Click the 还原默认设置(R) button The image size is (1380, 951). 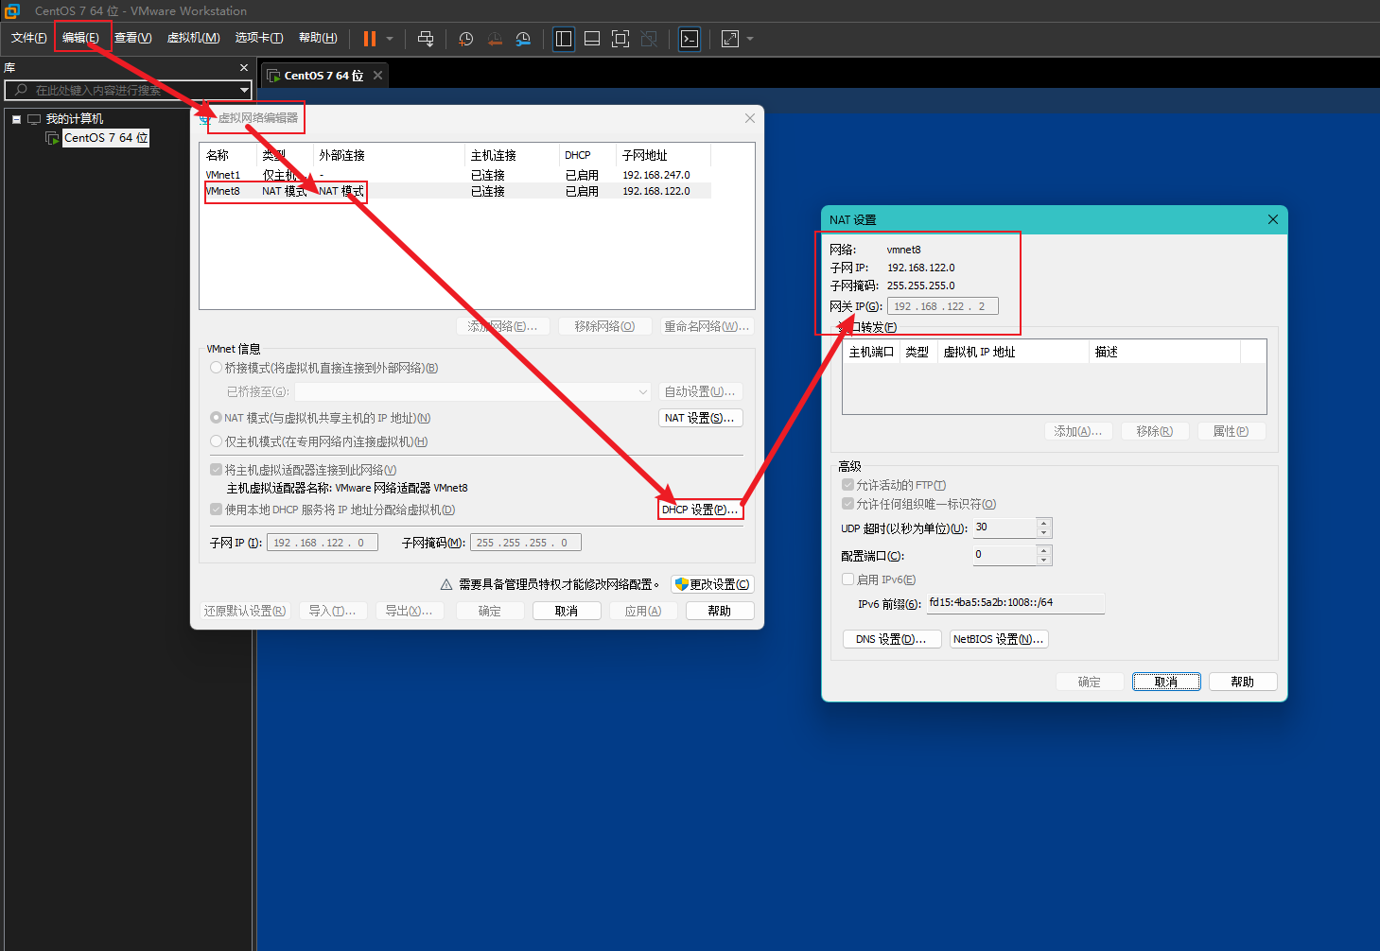point(245,611)
